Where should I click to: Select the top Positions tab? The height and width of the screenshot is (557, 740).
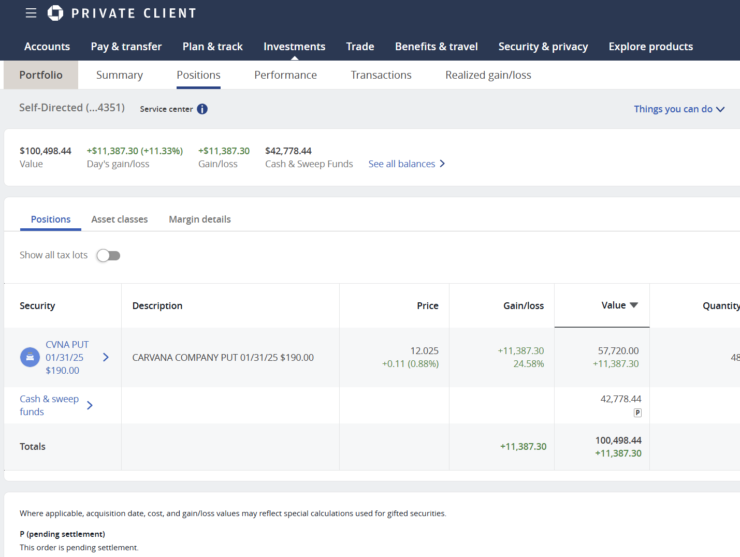pos(199,75)
